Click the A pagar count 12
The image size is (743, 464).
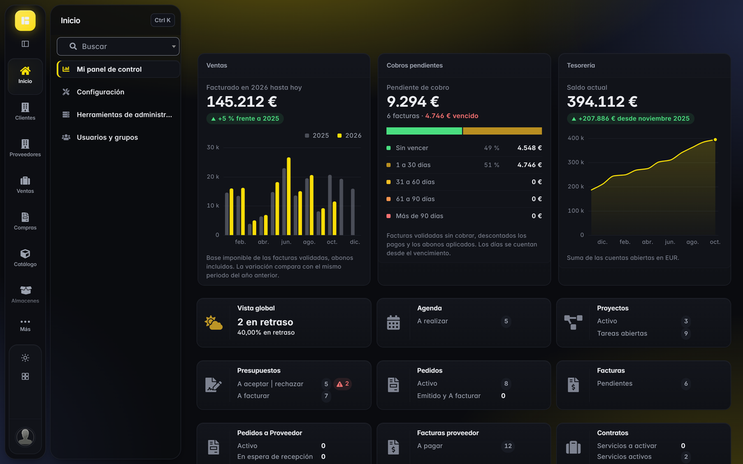508,445
